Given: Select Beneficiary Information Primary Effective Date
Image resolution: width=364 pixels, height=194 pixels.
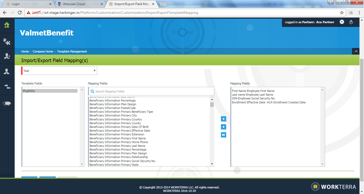Looking at the screenshot, I should 120,131.
